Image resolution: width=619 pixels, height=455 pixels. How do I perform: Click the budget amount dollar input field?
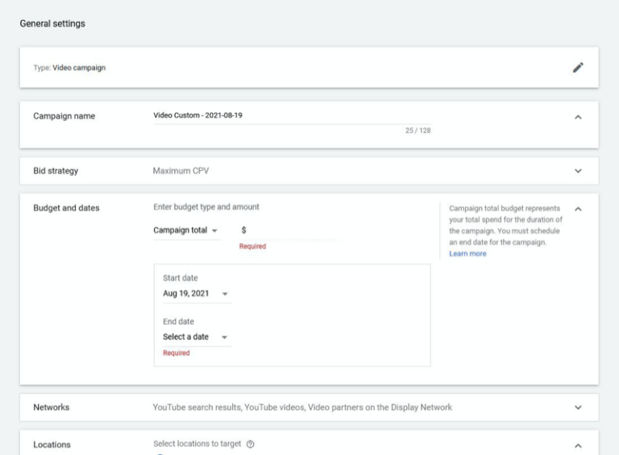tap(290, 231)
